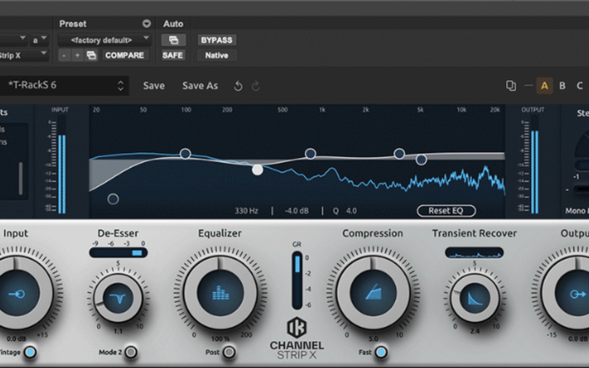
Task: Toggle COMPARE settings
Action: tap(124, 55)
